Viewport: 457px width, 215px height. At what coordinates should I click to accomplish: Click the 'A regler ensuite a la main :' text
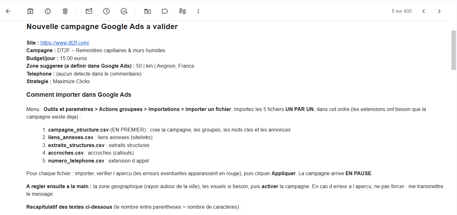tap(59, 187)
